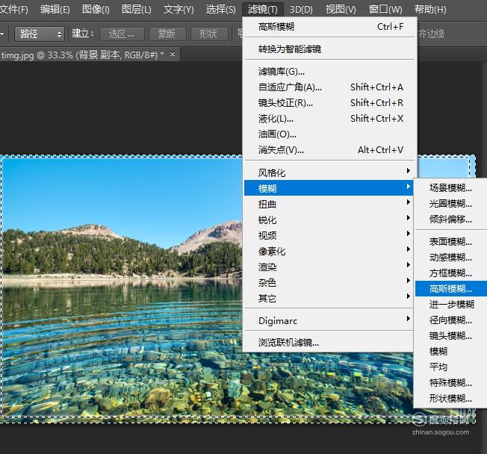
Task: Select 进一步模糊 in blur submenu
Action: point(451,305)
